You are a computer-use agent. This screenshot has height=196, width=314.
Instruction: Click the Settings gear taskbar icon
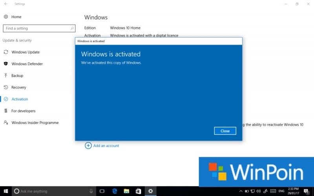(150, 191)
